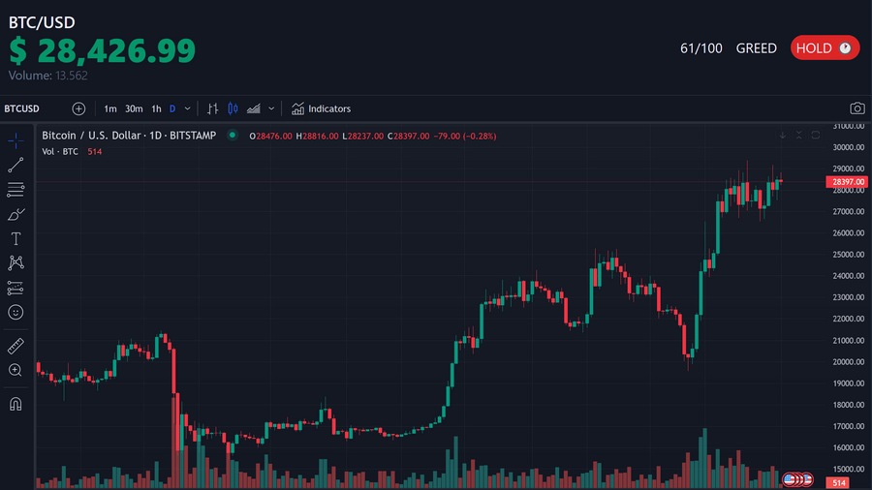The height and width of the screenshot is (490, 872).
Task: Select the ruler measure tool
Action: click(x=16, y=346)
